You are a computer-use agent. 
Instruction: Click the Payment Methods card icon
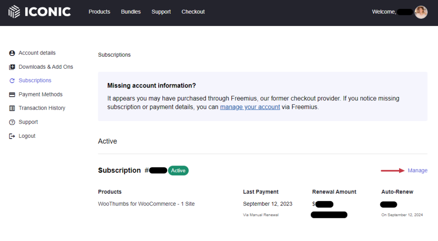click(x=12, y=94)
